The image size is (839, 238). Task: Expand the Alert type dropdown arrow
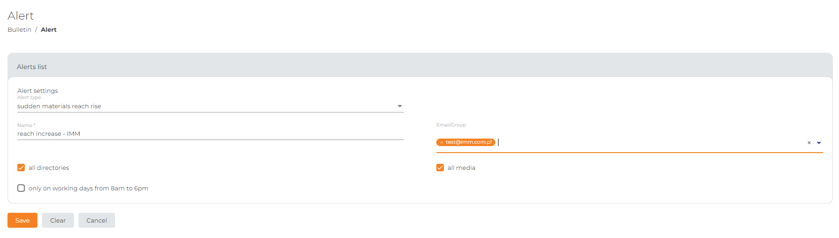pyautogui.click(x=400, y=106)
